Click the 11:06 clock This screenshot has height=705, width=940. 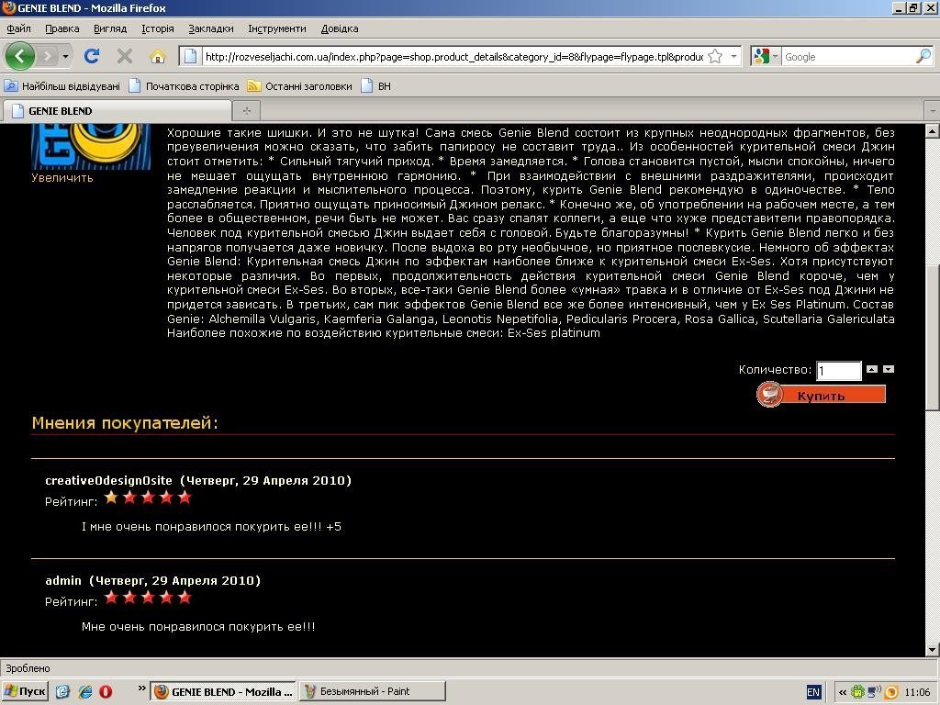tap(917, 692)
